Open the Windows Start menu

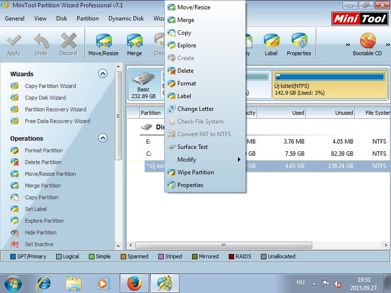coord(13,284)
